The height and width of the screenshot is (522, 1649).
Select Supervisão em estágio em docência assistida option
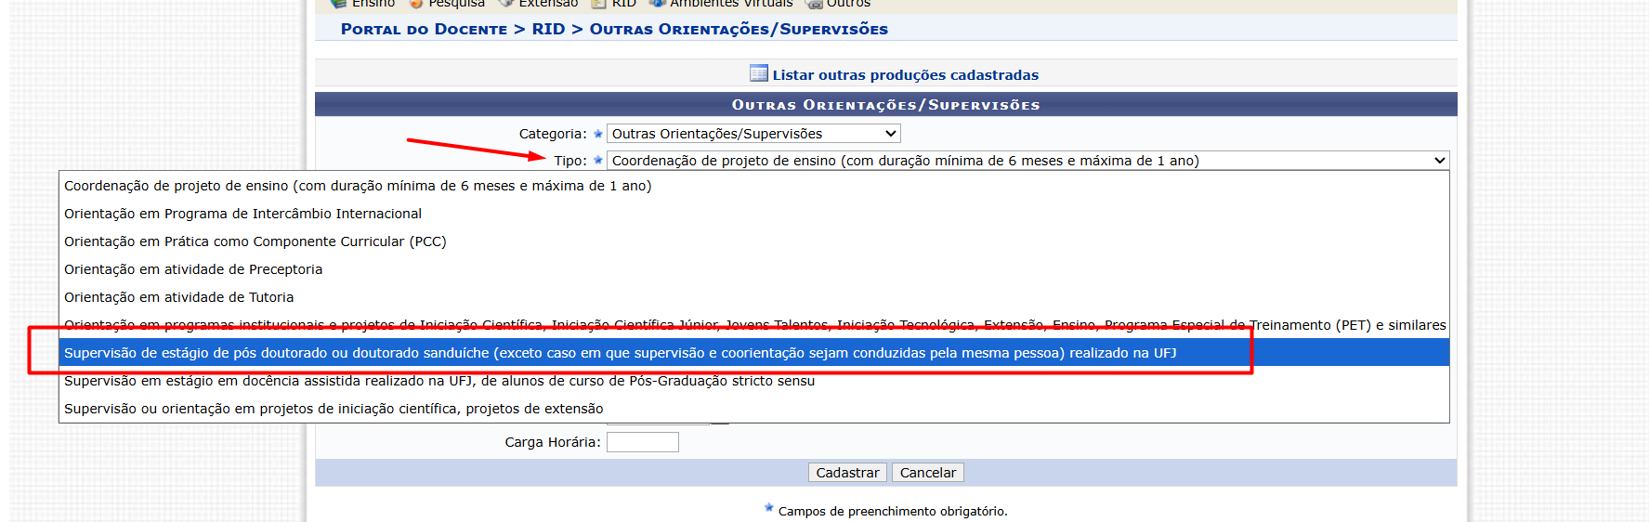coord(753,381)
